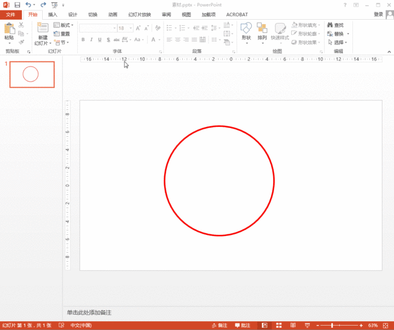Click the Paste (粘贴) clipboard icon
Viewport: 394px width, 330px height.
tap(9, 28)
